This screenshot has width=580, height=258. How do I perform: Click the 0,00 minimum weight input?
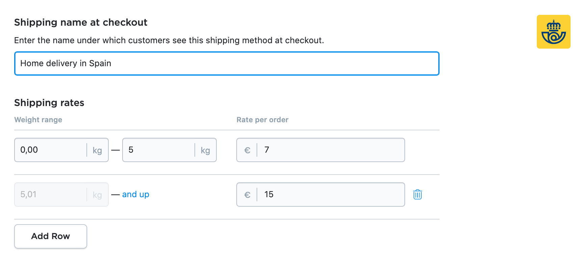point(51,150)
